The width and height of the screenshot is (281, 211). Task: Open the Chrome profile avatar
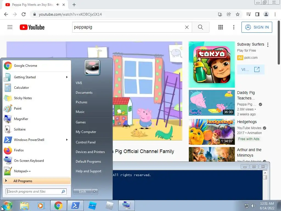[266, 14]
